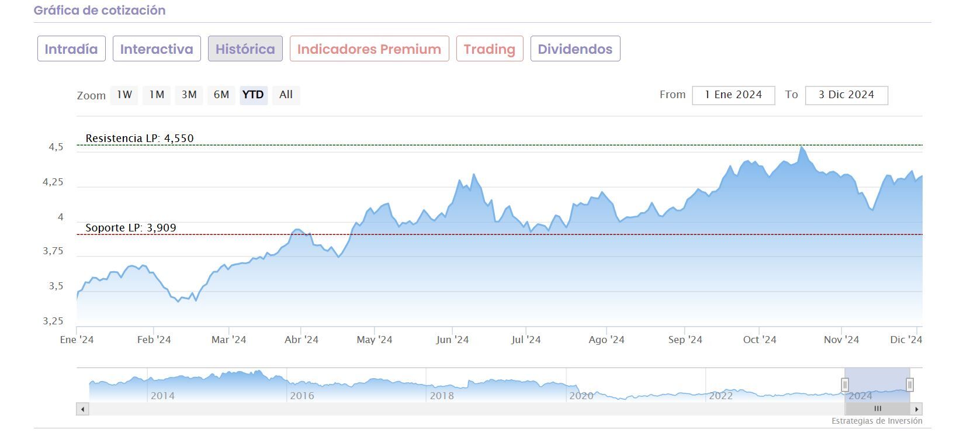Click the To date field
967x443 pixels.
coord(846,95)
